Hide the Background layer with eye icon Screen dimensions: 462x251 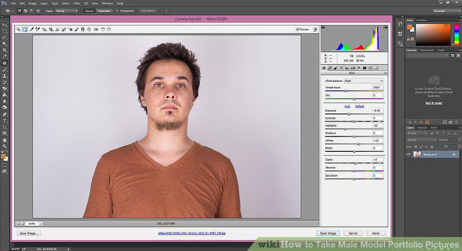[409, 154]
